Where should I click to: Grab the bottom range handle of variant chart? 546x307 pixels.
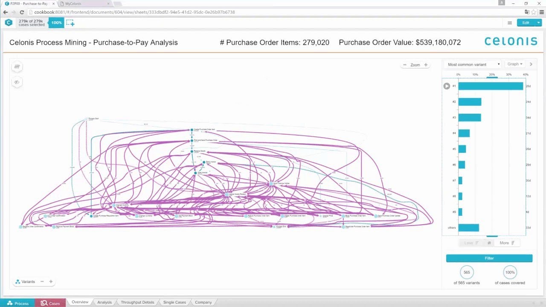[x=492, y=236]
